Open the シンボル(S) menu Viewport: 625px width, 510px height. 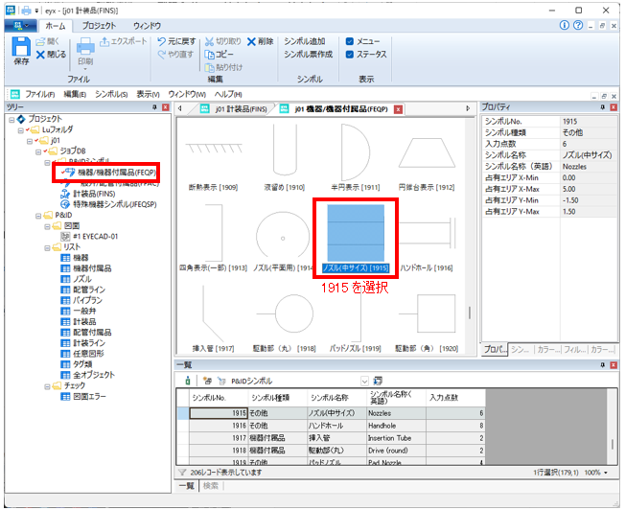click(111, 95)
